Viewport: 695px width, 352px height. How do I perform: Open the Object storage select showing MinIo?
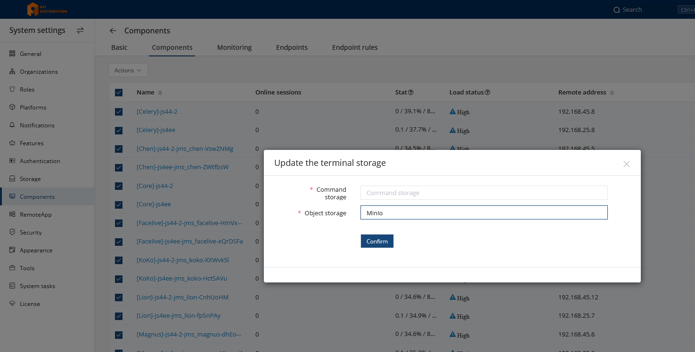pyautogui.click(x=484, y=213)
